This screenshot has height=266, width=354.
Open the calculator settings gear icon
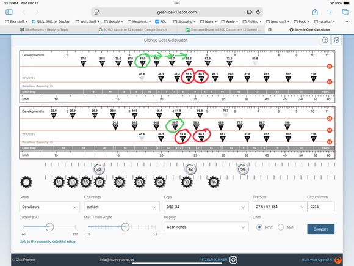[x=336, y=40]
